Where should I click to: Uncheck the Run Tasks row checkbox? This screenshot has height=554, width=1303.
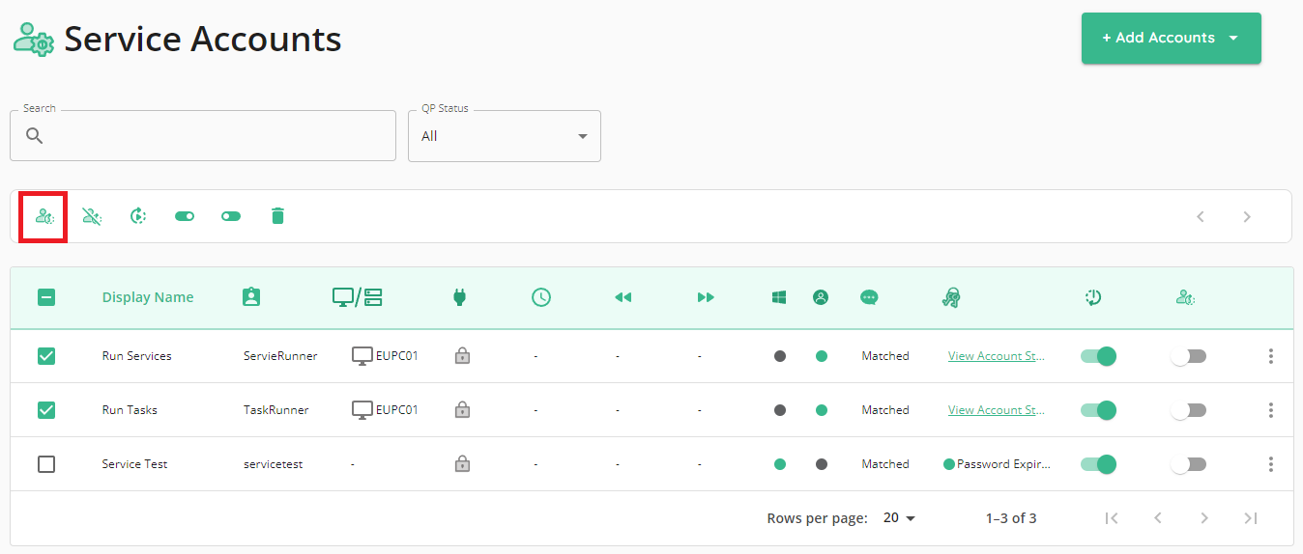(x=46, y=410)
